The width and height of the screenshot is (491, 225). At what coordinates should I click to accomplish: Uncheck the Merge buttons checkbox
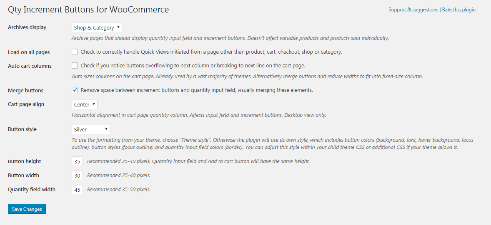click(x=75, y=90)
